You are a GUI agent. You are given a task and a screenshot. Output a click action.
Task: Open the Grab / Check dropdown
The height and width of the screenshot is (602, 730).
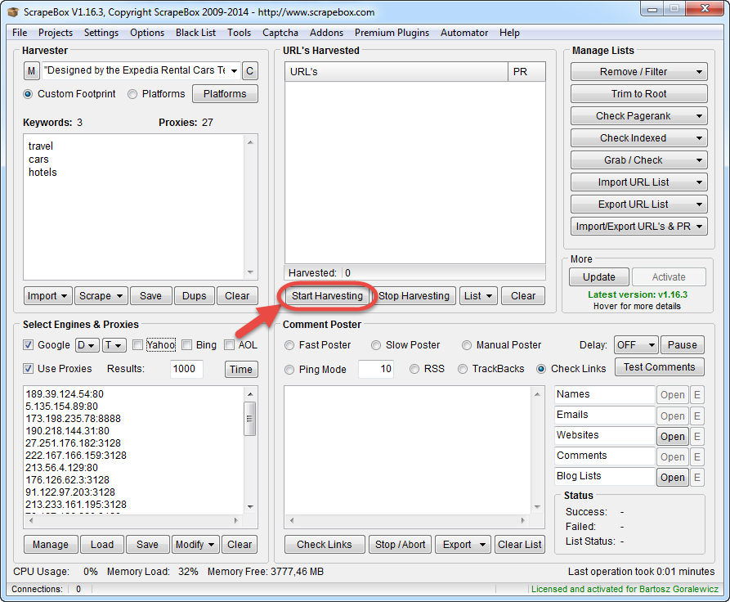[x=638, y=160]
